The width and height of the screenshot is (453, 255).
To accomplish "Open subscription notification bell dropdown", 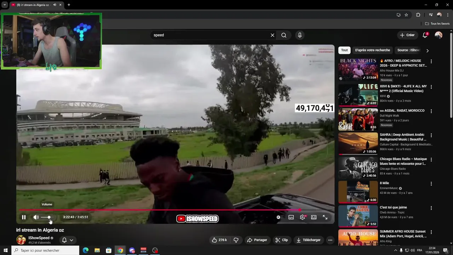I will pos(68,240).
